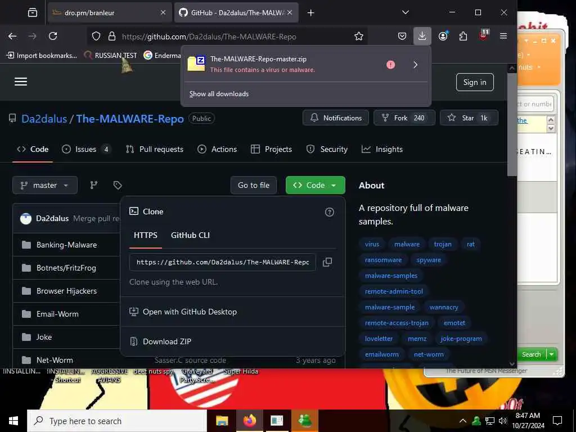Focus the clone URL text field
The image size is (576, 432).
click(223, 262)
